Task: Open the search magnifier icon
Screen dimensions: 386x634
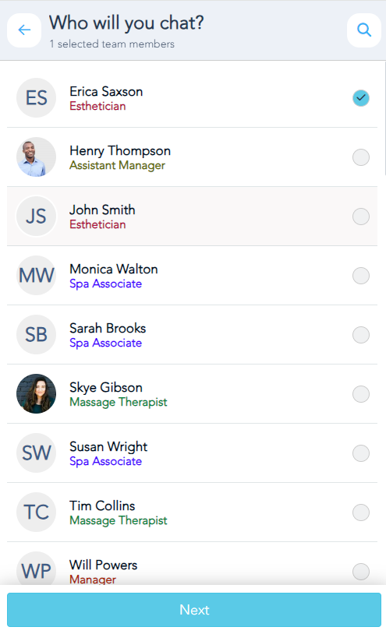Action: tap(363, 30)
